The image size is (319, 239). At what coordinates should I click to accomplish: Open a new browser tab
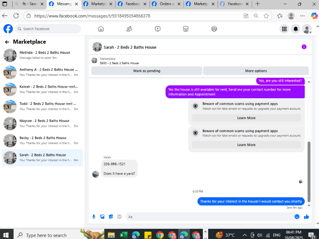[257, 4]
